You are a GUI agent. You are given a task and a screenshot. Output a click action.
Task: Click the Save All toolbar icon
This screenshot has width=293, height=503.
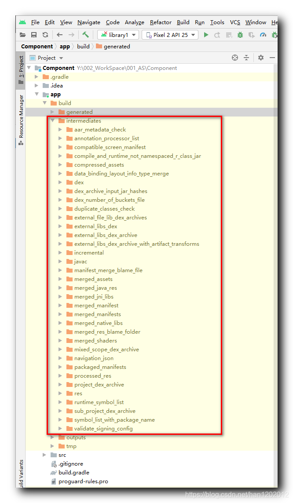click(x=34, y=35)
